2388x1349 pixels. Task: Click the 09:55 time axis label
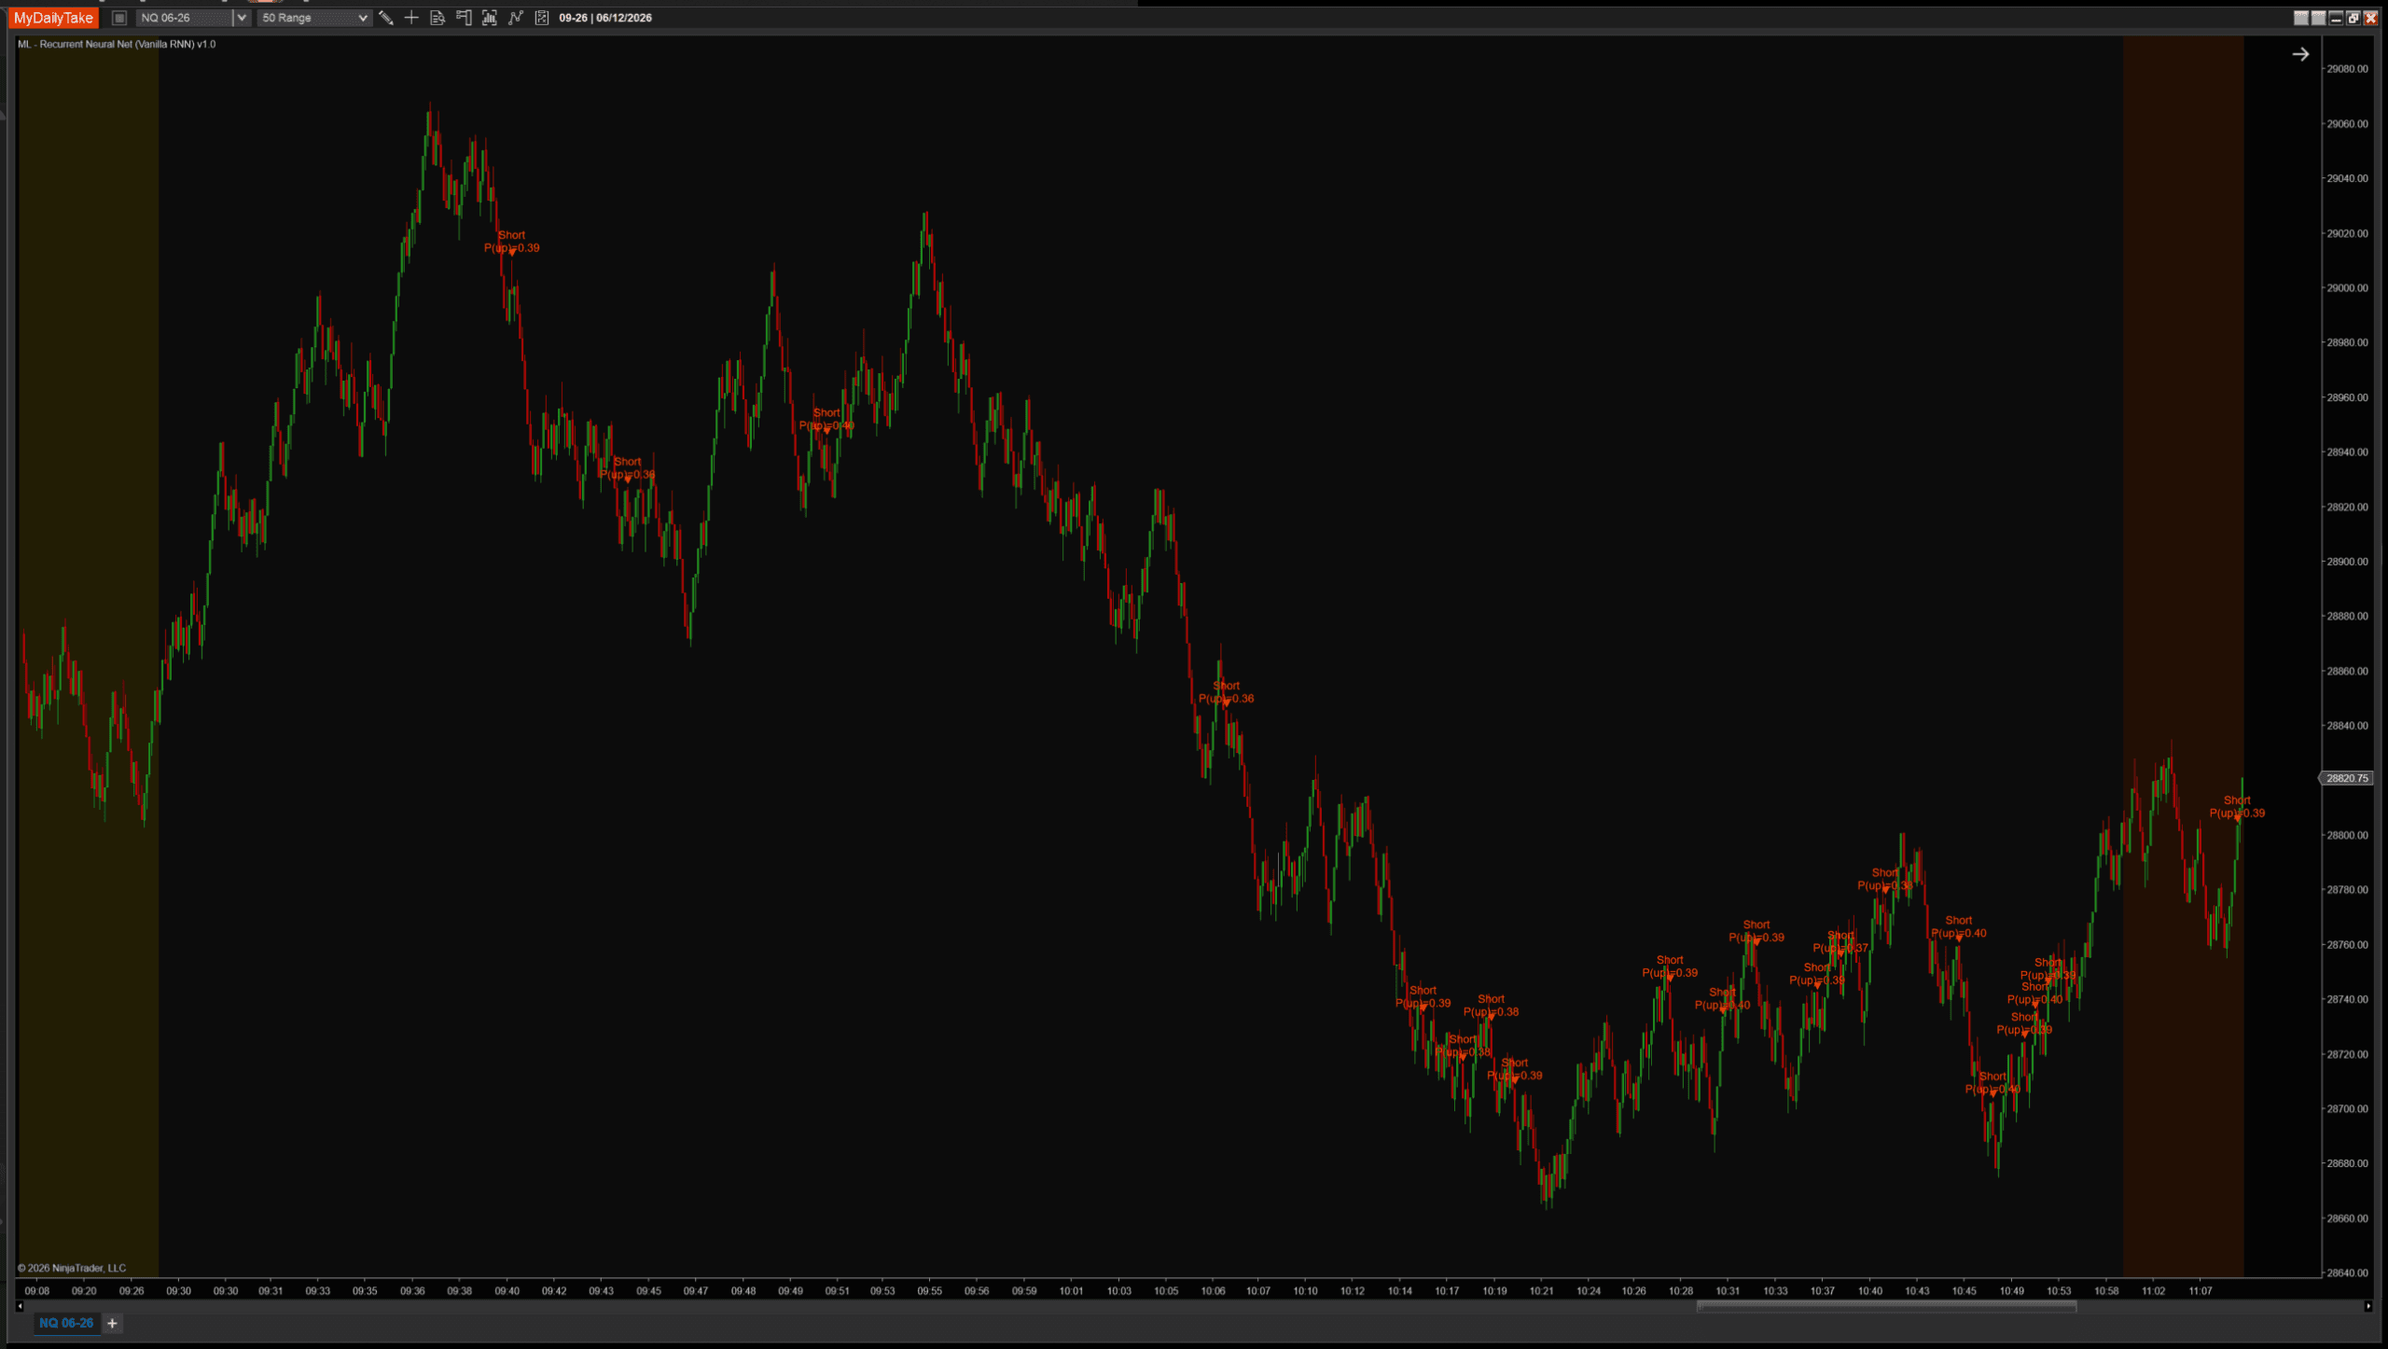[929, 1291]
